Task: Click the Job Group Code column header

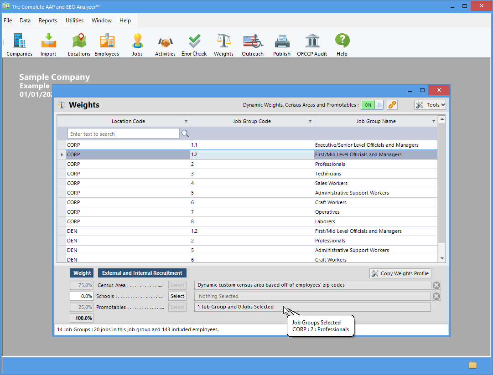Action: click(x=252, y=121)
